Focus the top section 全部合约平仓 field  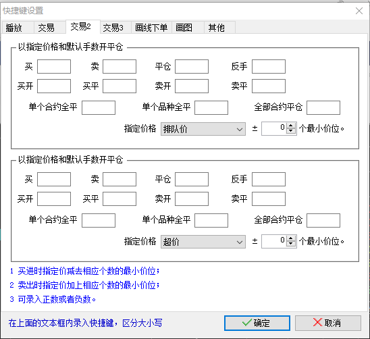pos(323,107)
